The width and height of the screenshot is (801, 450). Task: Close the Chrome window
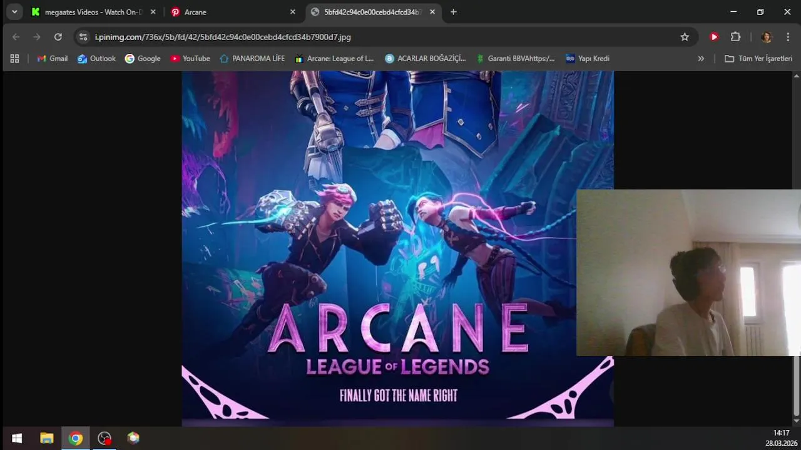787,12
